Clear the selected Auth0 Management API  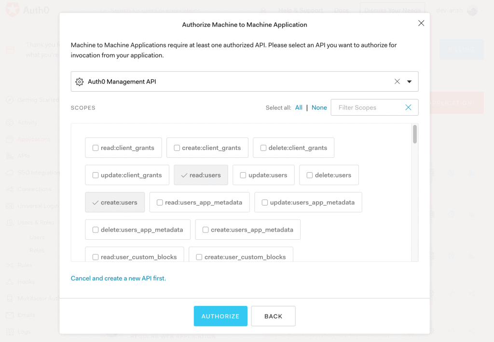pos(397,82)
